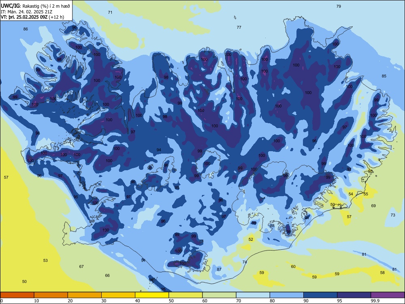The height and width of the screenshot is (304, 405).
Task: Pick the 20–30 legend color segment
Action: 85,295
